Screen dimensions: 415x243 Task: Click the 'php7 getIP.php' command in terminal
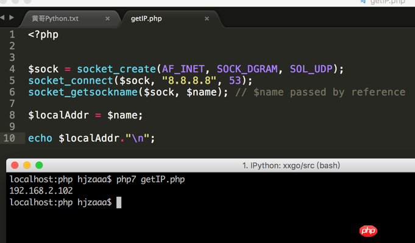click(x=151, y=180)
